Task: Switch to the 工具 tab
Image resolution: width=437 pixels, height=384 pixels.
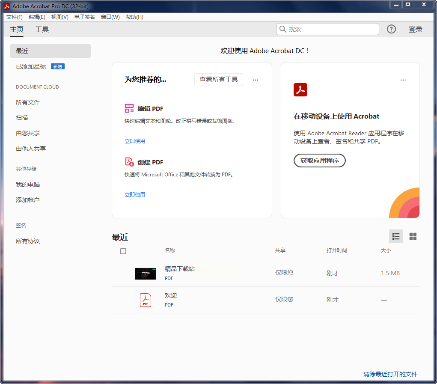Action: pos(42,30)
